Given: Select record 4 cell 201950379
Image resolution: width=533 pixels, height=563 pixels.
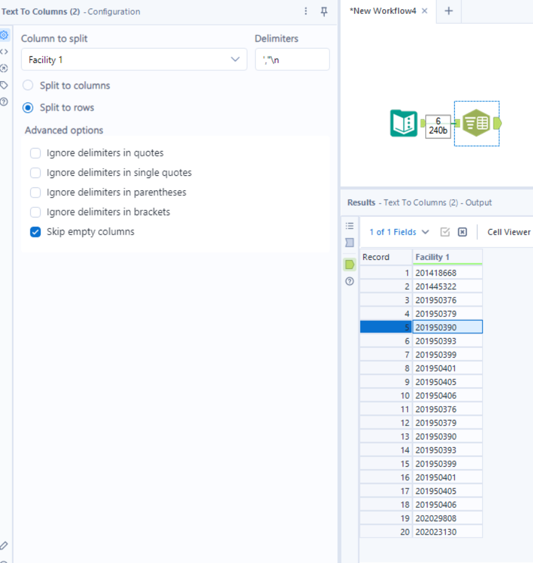Looking at the screenshot, I should pyautogui.click(x=447, y=314).
